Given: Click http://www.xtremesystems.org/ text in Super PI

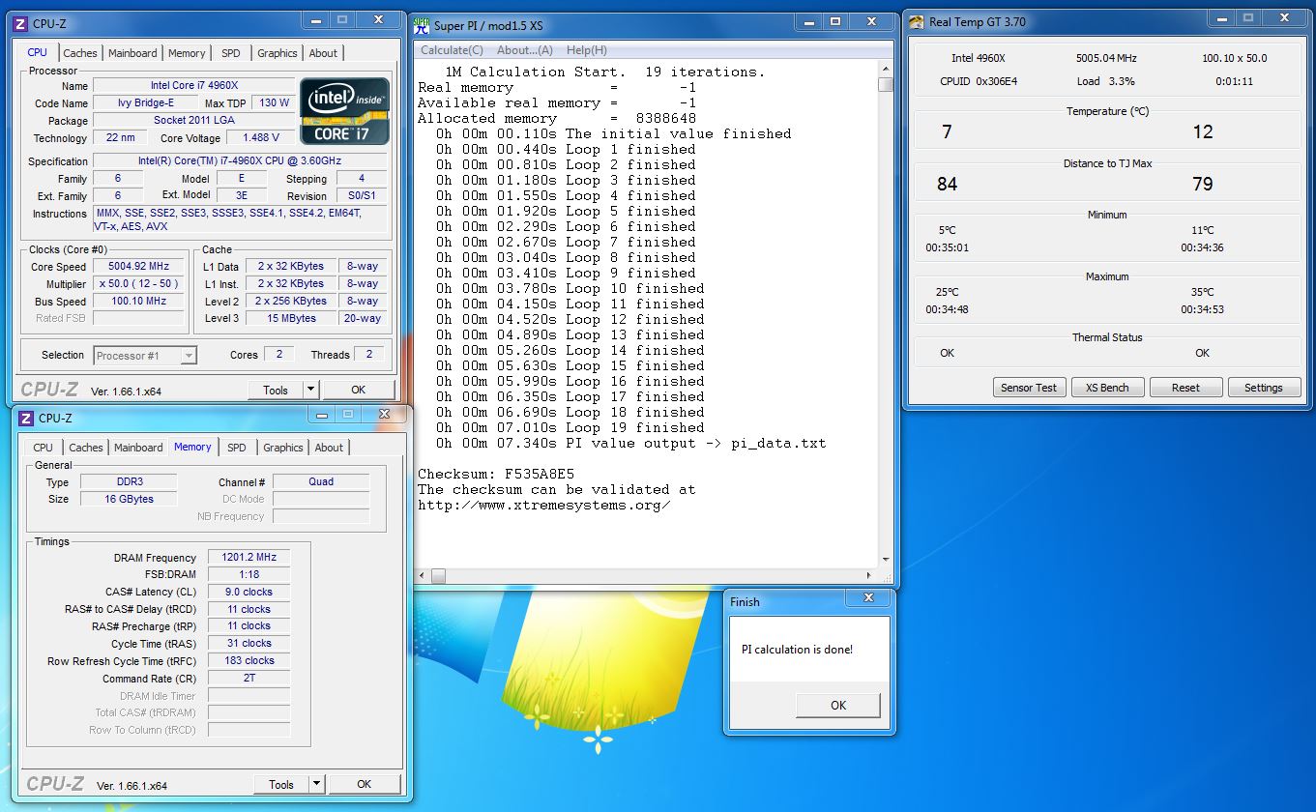Looking at the screenshot, I should (x=543, y=505).
